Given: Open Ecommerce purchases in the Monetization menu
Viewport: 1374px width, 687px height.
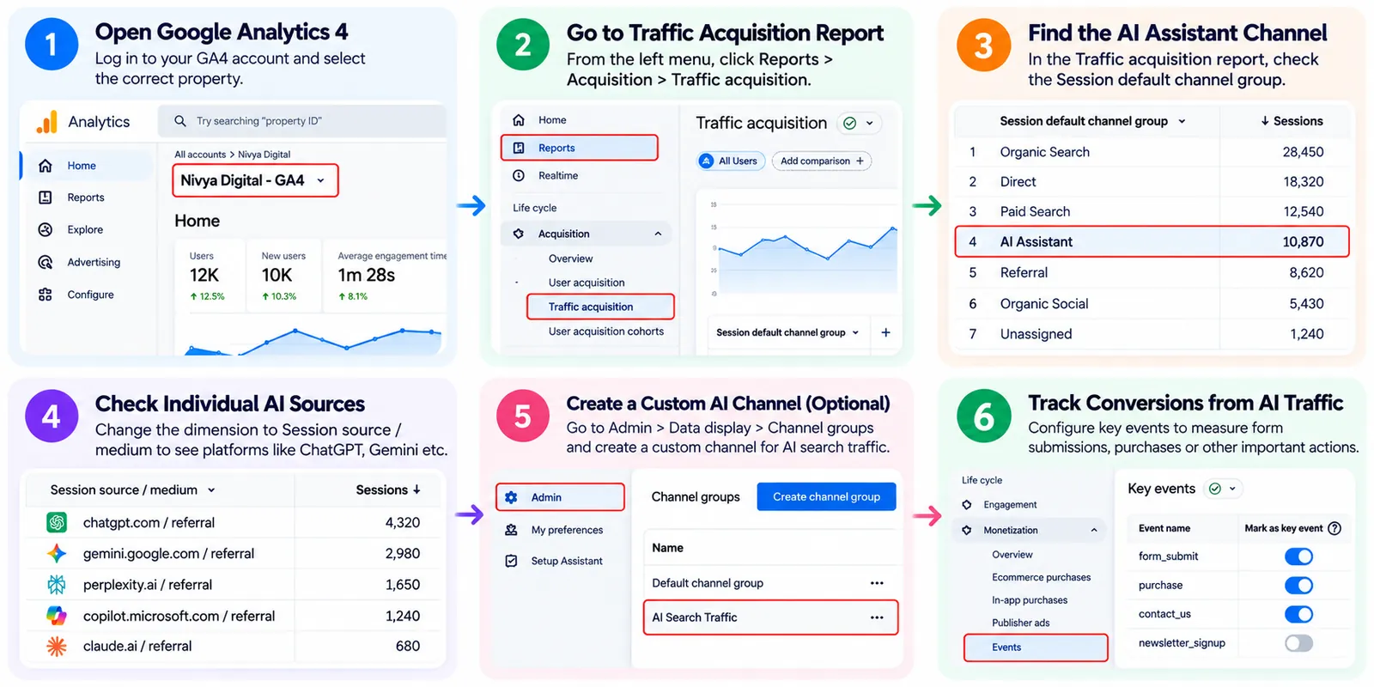Looking at the screenshot, I should 1041,577.
